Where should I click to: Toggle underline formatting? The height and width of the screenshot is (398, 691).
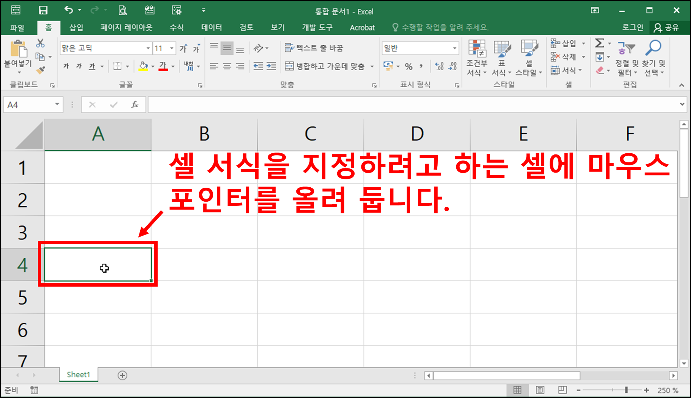click(x=91, y=66)
